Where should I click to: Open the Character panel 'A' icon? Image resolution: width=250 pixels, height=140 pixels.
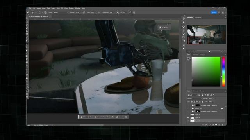tap(184, 45)
